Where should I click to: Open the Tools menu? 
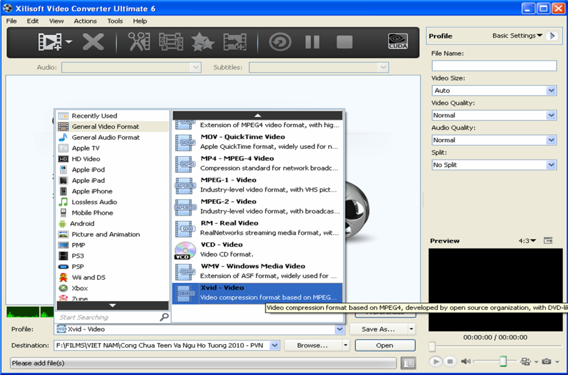tap(115, 21)
